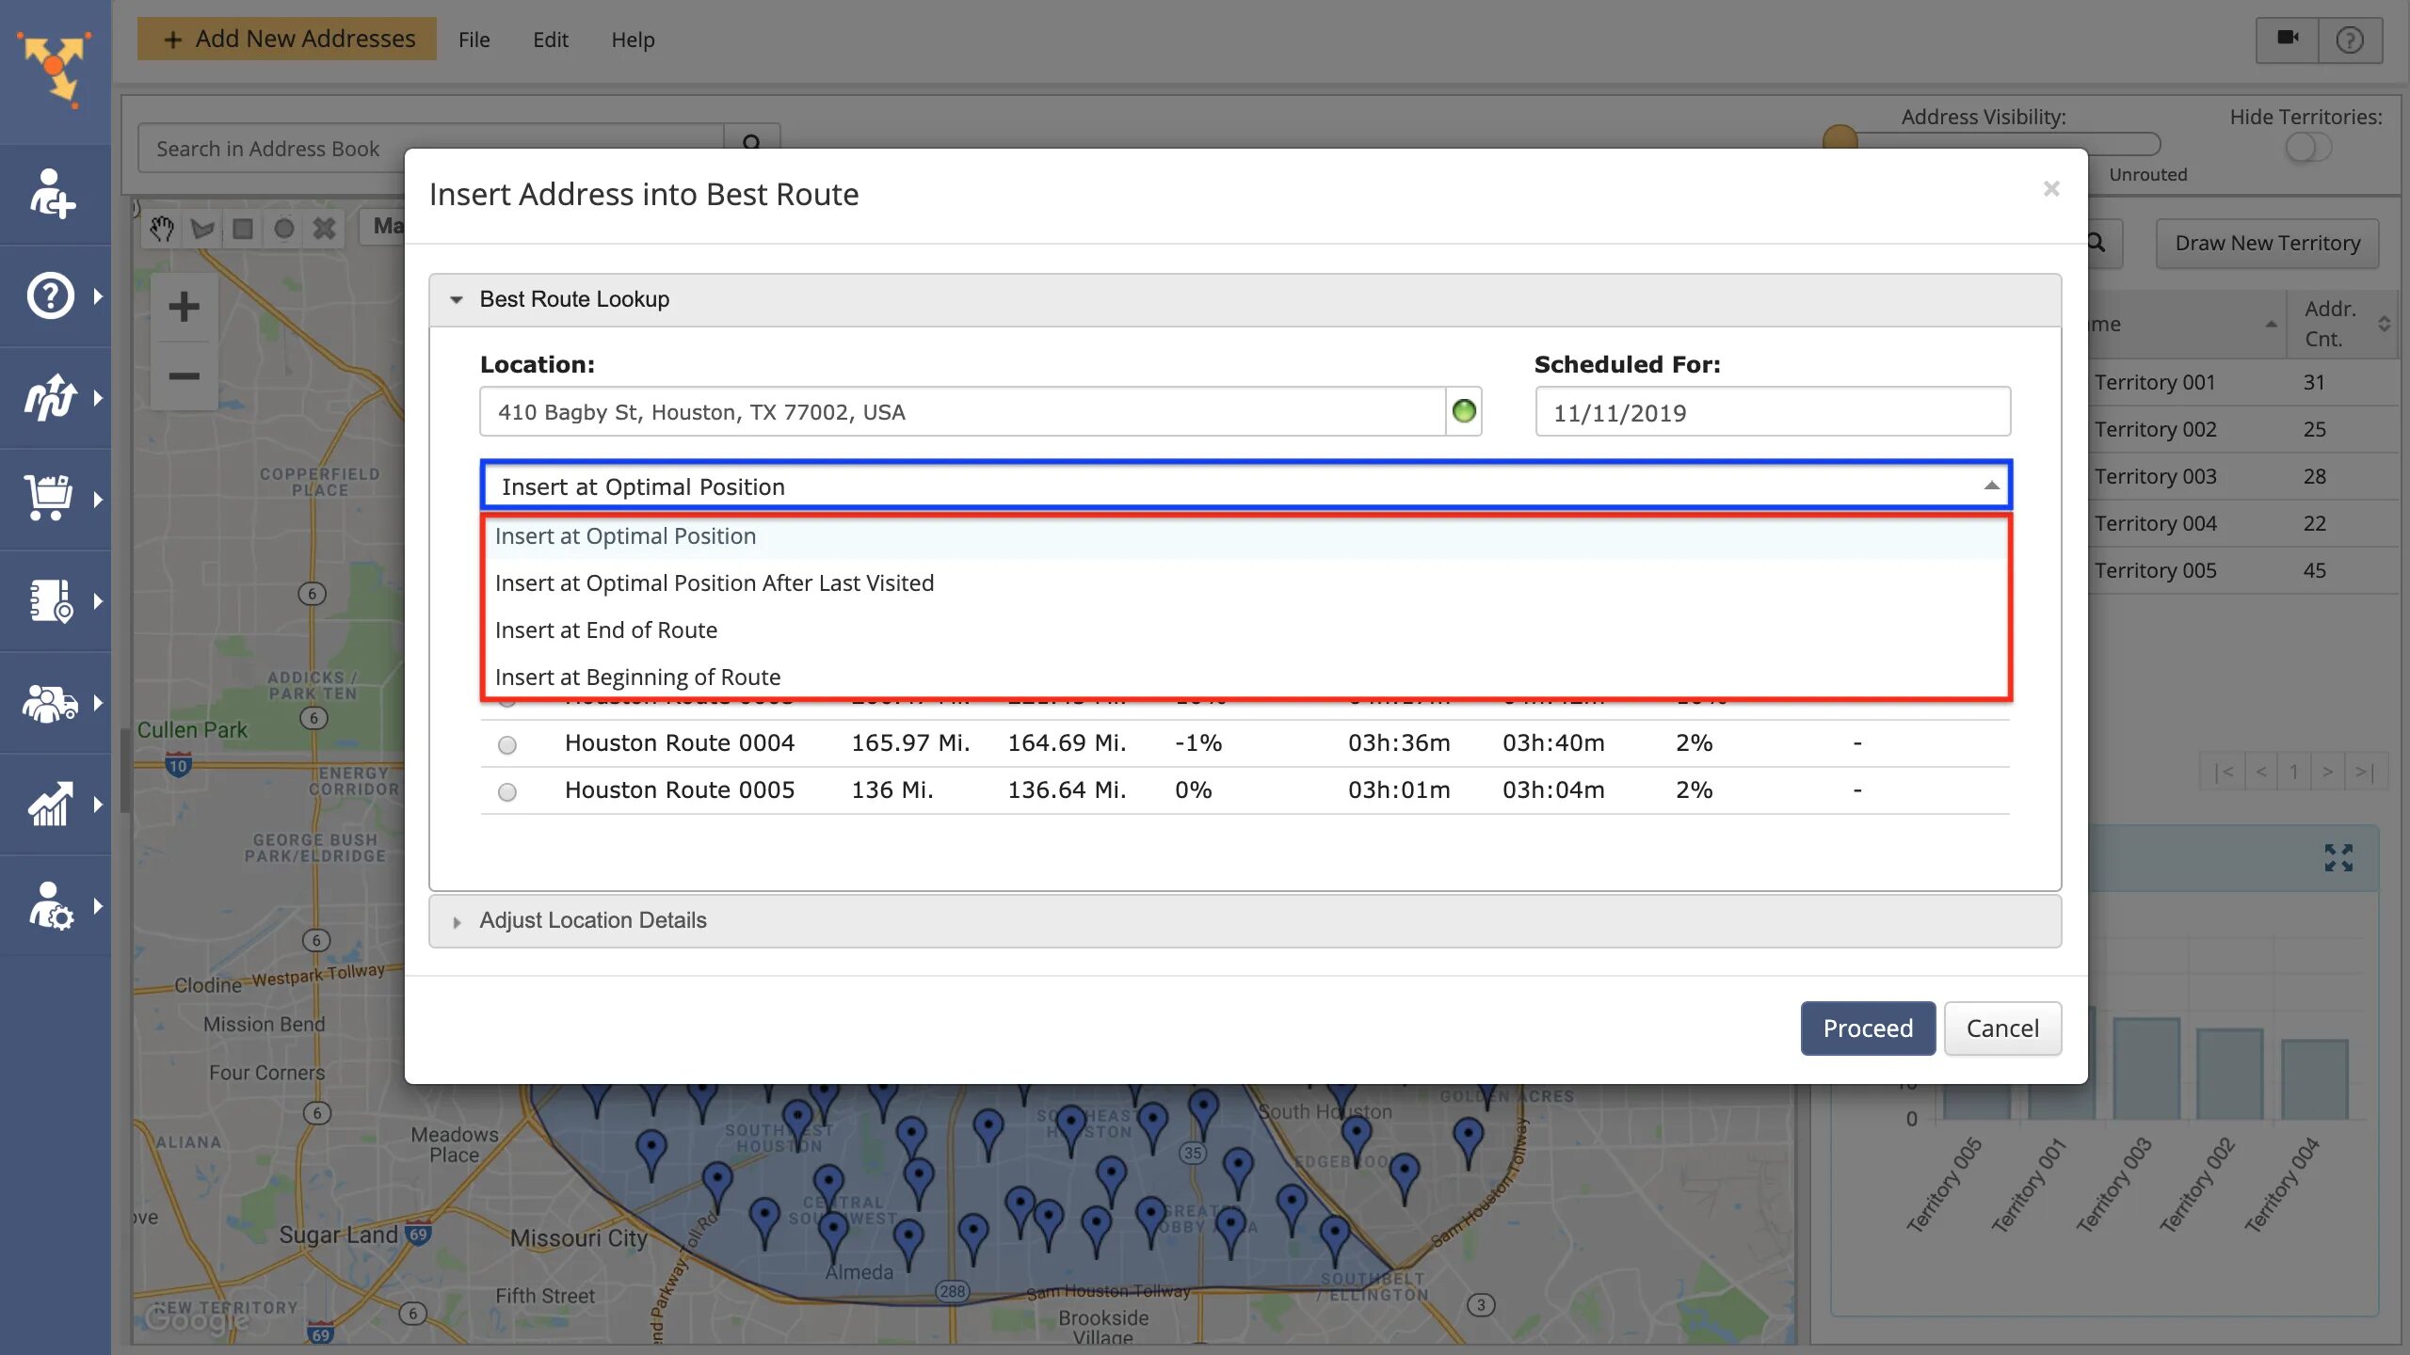Toggle the Hide Territories switch
The width and height of the screenshot is (2410, 1355).
point(2307,148)
